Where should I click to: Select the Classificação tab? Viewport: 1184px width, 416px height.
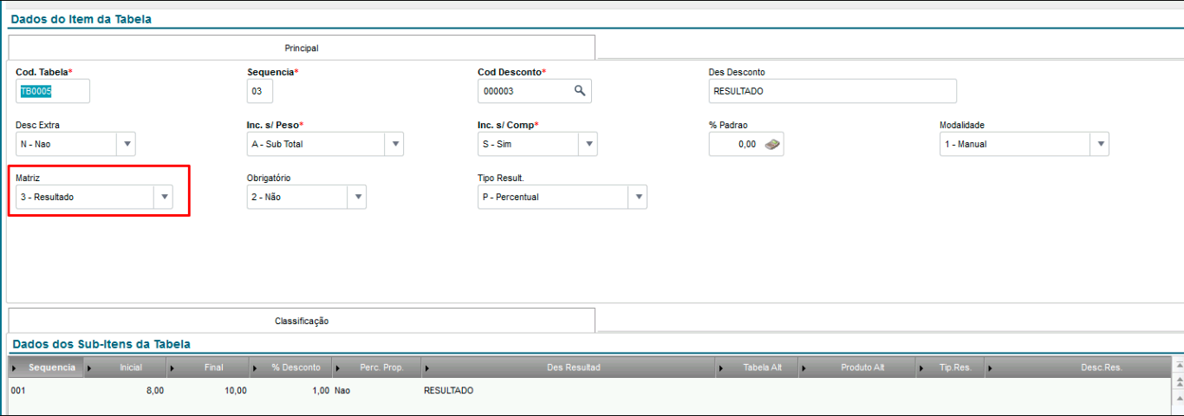(x=302, y=321)
